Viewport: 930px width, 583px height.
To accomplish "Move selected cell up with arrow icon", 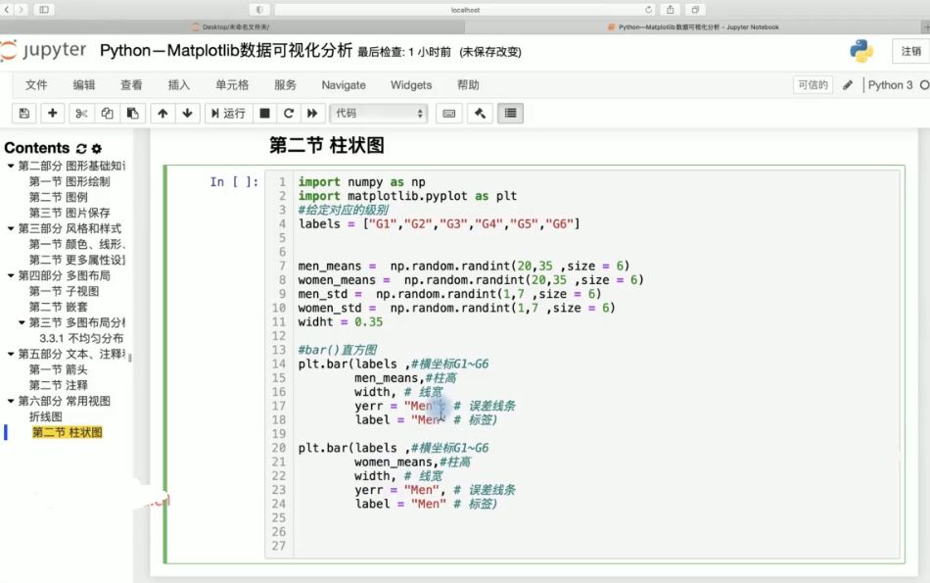I will pos(163,114).
